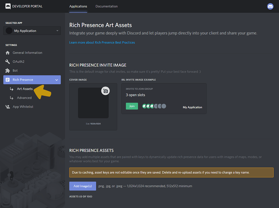
Task: Open the user avatar icon at top right
Action: coord(270,6)
